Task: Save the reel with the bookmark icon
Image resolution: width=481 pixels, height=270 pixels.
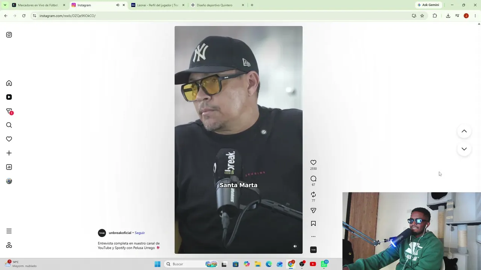Action: point(313,223)
